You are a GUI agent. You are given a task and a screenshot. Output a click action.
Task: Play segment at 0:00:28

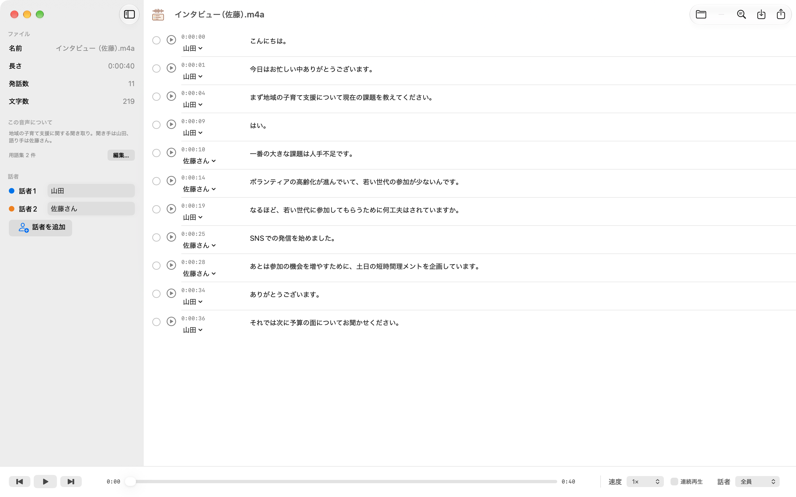pos(171,265)
